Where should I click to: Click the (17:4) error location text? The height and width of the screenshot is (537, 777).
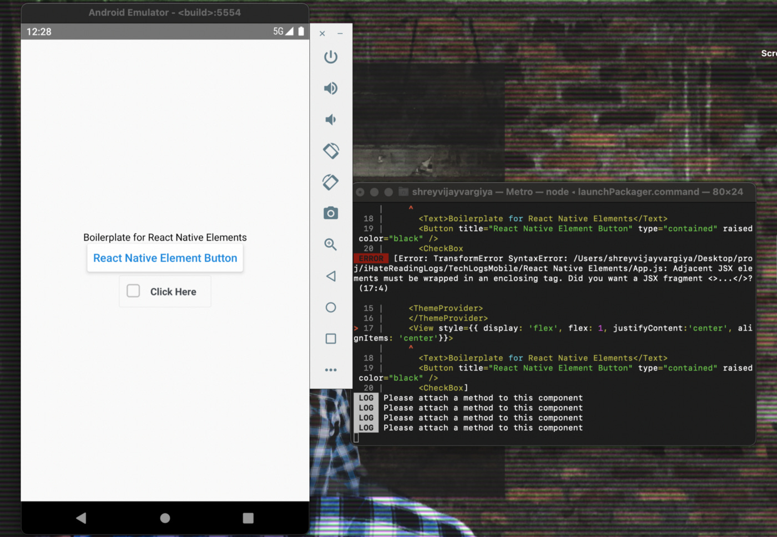point(374,289)
